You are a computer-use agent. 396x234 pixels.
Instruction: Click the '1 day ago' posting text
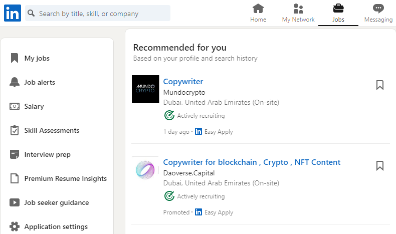tap(176, 132)
